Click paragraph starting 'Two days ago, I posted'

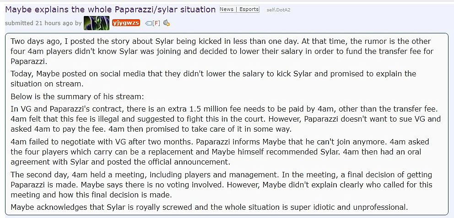[222, 51]
